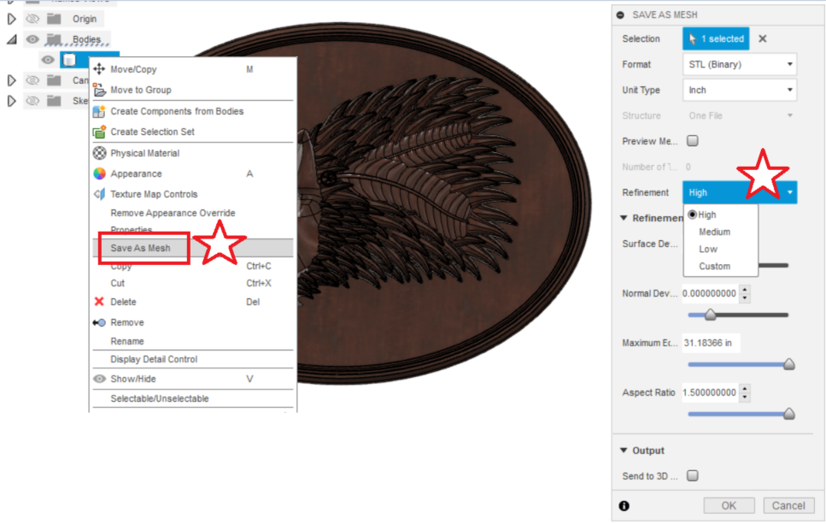
Task: Click the info icon in the dialog
Action: coord(624,506)
